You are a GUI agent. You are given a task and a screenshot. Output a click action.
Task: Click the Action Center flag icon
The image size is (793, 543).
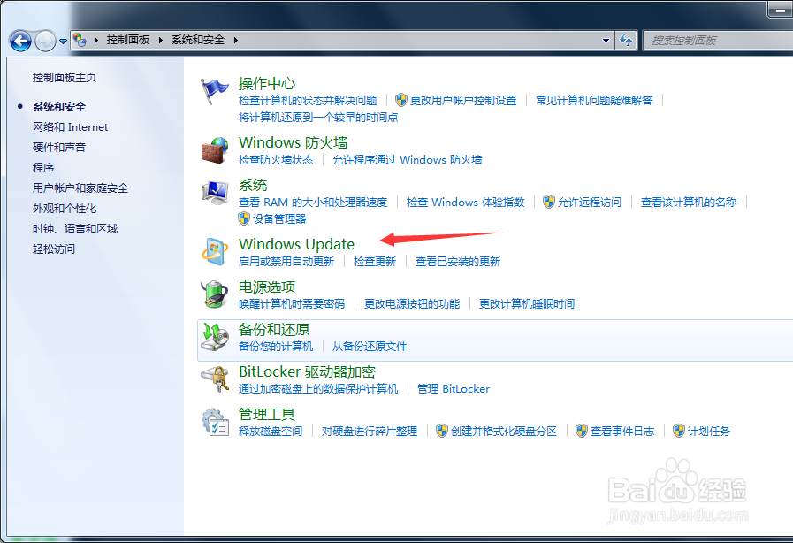(214, 91)
